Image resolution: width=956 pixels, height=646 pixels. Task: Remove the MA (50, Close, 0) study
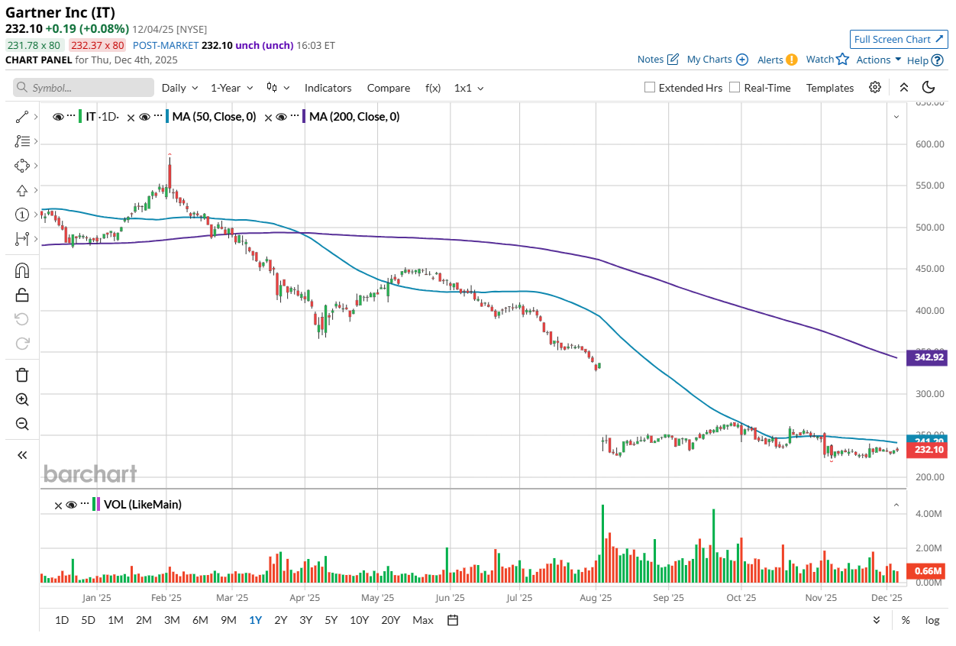[131, 117]
